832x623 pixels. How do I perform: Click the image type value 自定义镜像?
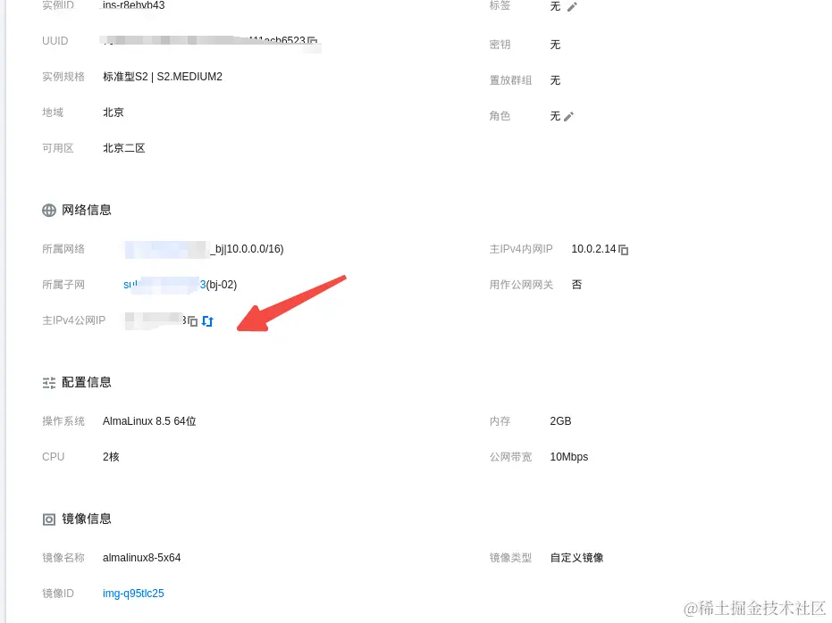coord(576,558)
